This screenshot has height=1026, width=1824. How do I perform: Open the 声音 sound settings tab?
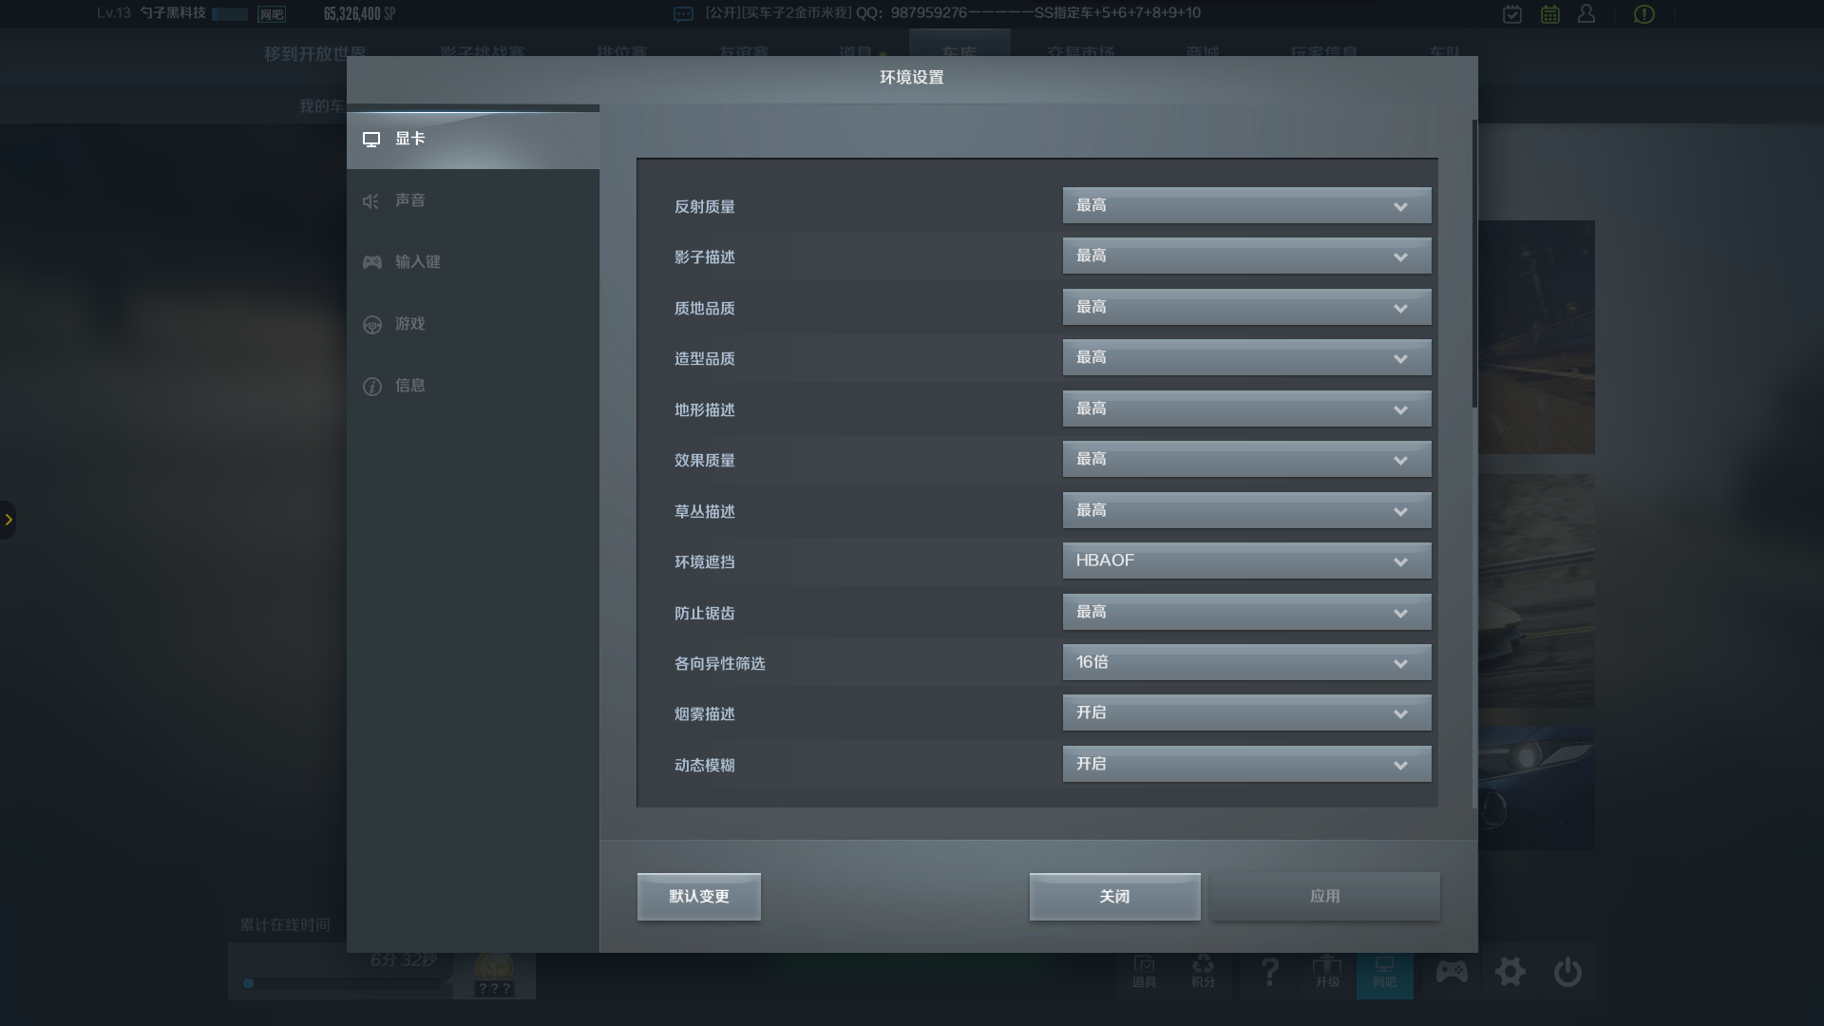(410, 200)
